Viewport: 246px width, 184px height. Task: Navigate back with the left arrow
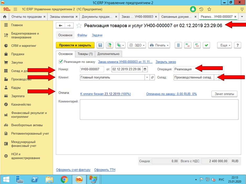[60, 25]
